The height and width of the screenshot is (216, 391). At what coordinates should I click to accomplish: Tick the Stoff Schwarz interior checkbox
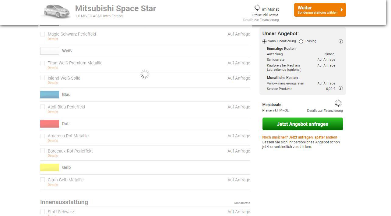pos(43,212)
